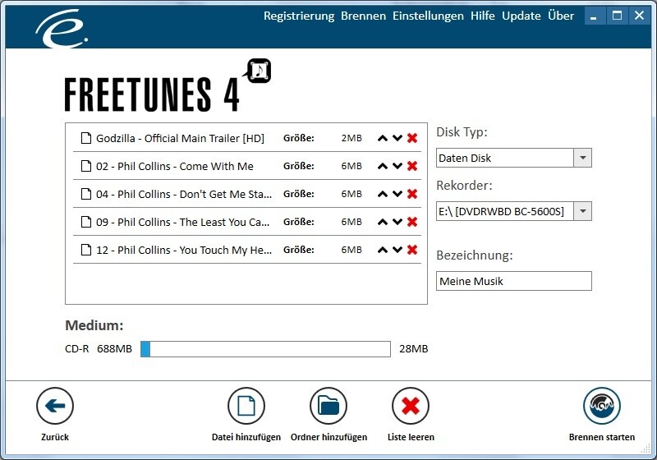Move 'Don't Get Me Sta...' track down
Image resolution: width=657 pixels, height=460 pixels.
[397, 194]
